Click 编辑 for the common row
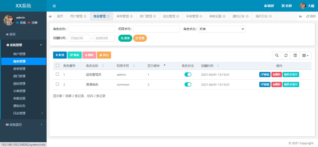318x147 pixels. pyautogui.click(x=265, y=85)
